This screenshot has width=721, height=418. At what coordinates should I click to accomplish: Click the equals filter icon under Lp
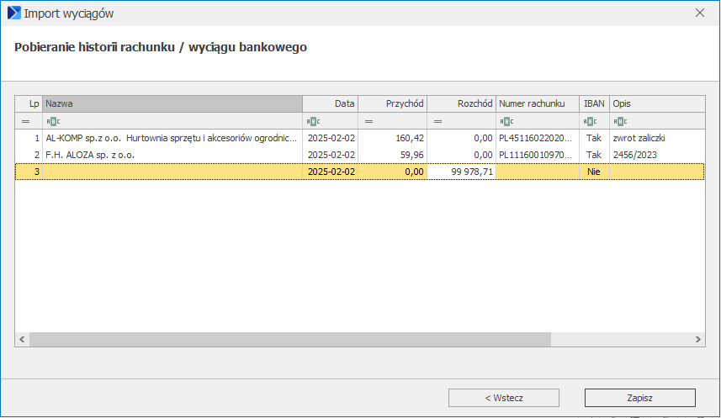tap(25, 121)
